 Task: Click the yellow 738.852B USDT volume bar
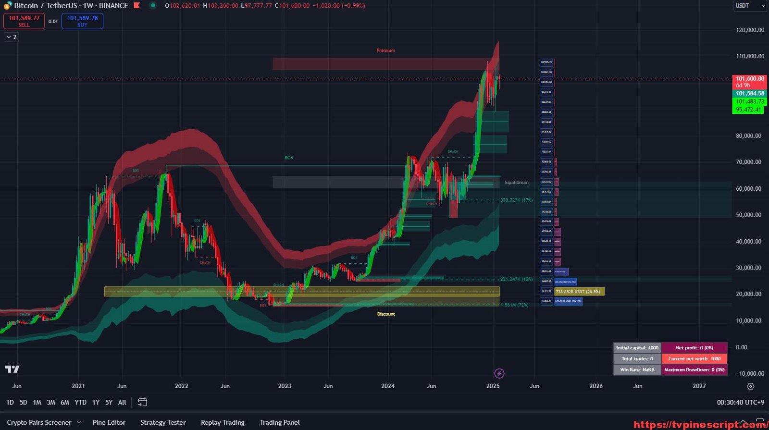click(x=579, y=292)
